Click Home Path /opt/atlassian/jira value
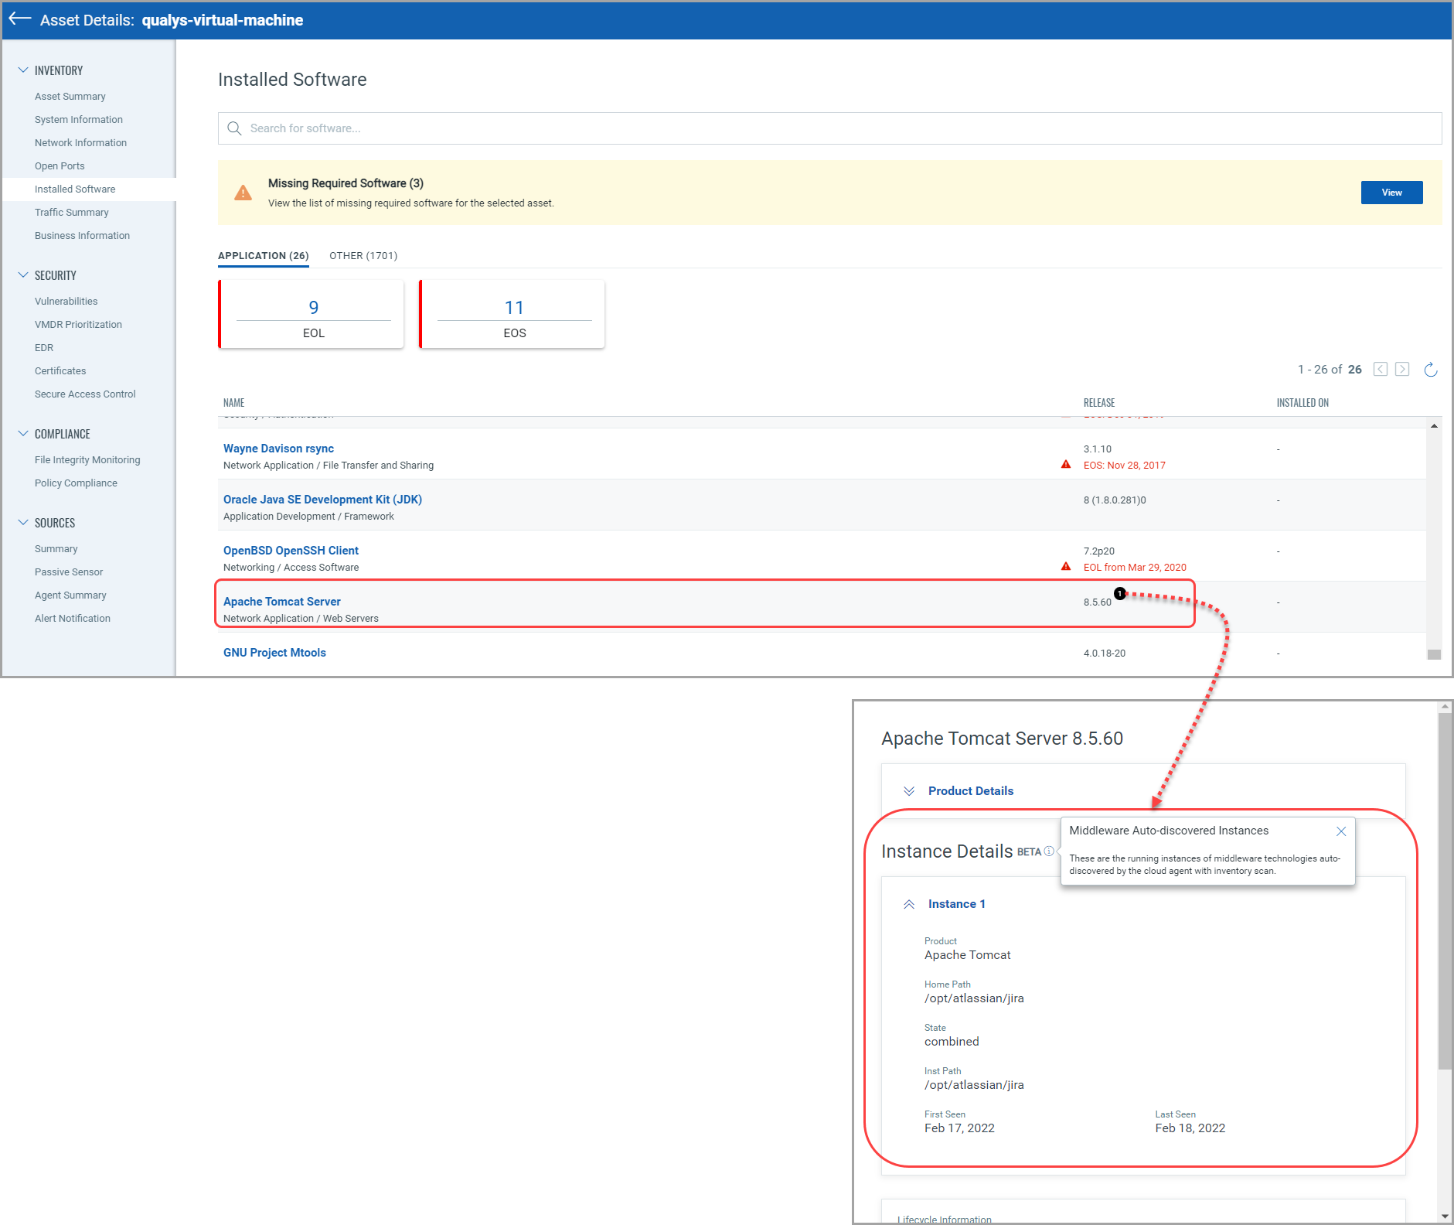This screenshot has width=1454, height=1225. (x=974, y=998)
